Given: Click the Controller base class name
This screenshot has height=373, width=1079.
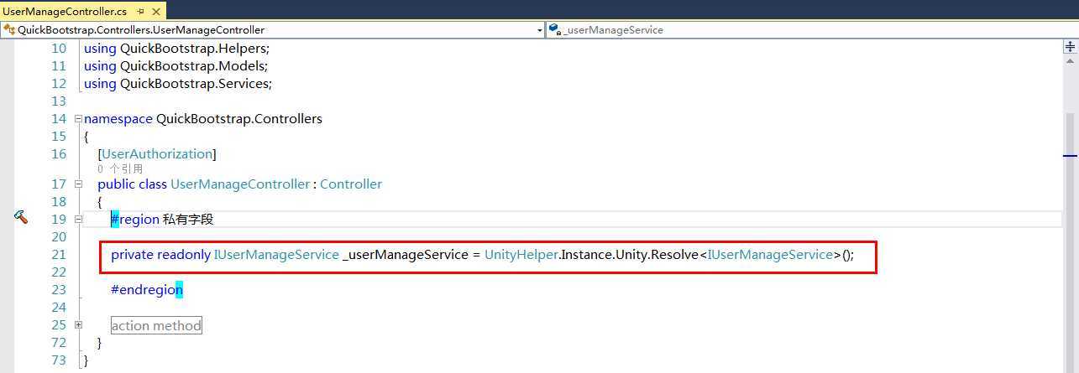Looking at the screenshot, I should pos(351,184).
